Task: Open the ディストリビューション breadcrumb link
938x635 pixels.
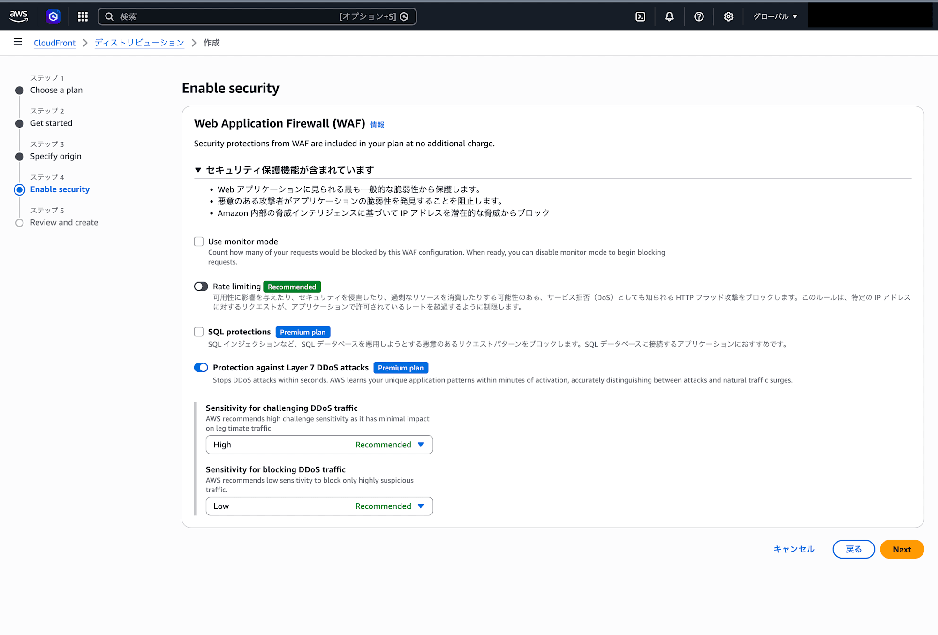Action: tap(139, 43)
